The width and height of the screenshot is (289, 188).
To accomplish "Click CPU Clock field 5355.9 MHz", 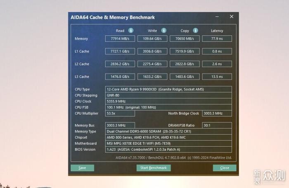I will point(168,101).
